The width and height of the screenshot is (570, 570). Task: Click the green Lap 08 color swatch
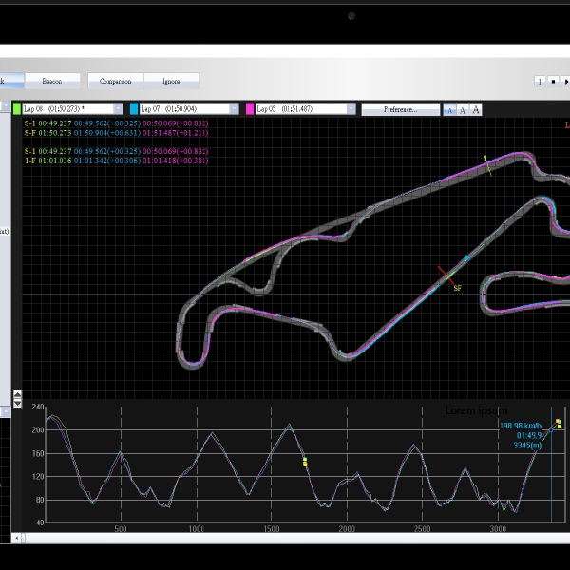click(x=17, y=109)
